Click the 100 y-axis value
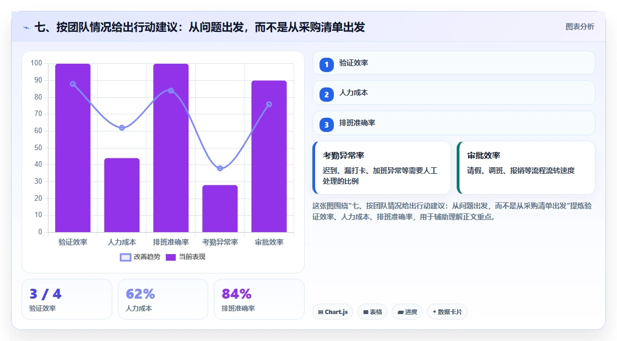The image size is (617, 341). pyautogui.click(x=36, y=63)
